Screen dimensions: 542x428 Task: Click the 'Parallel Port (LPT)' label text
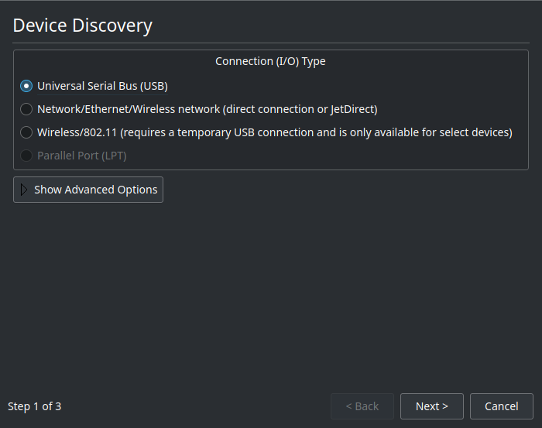coord(81,156)
